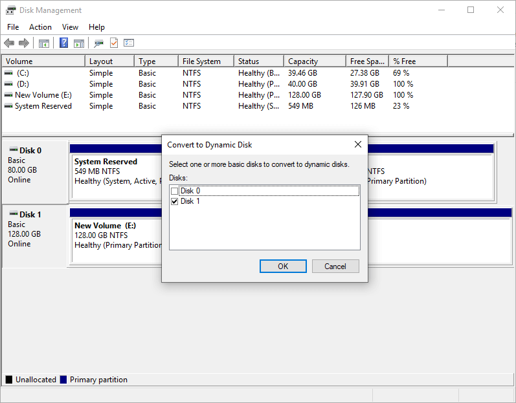Click the Properties checkmark page icon
This screenshot has width=516, height=403.
coord(114,43)
